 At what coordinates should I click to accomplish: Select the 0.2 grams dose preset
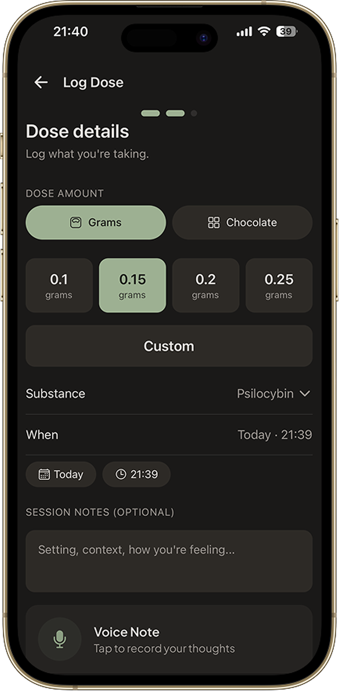(206, 285)
